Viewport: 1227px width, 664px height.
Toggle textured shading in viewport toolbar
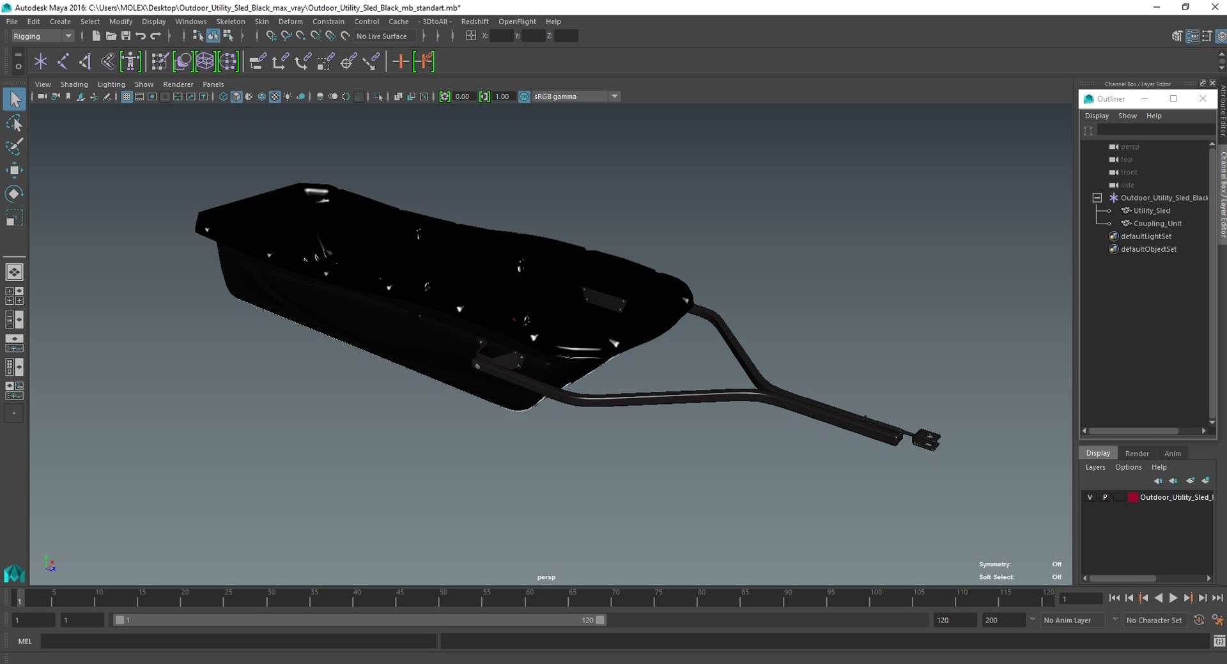(275, 97)
